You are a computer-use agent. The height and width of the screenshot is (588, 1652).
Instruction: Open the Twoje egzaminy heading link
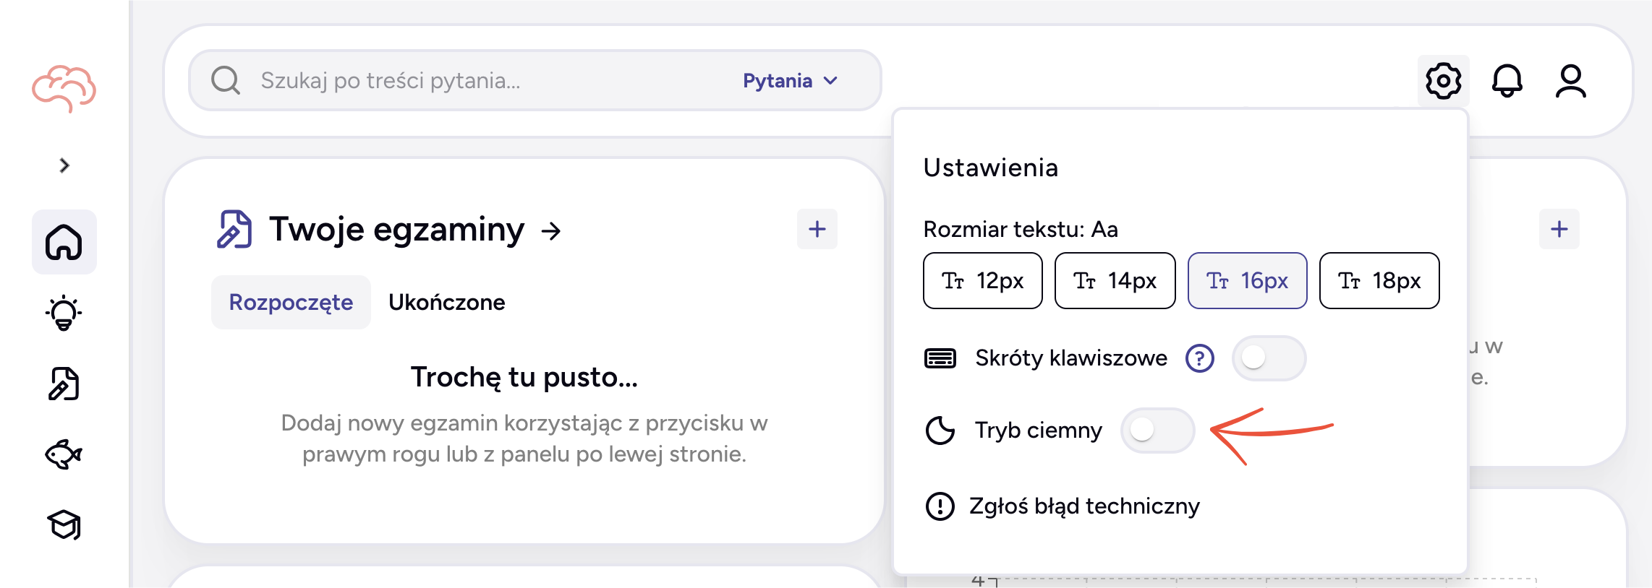397,230
